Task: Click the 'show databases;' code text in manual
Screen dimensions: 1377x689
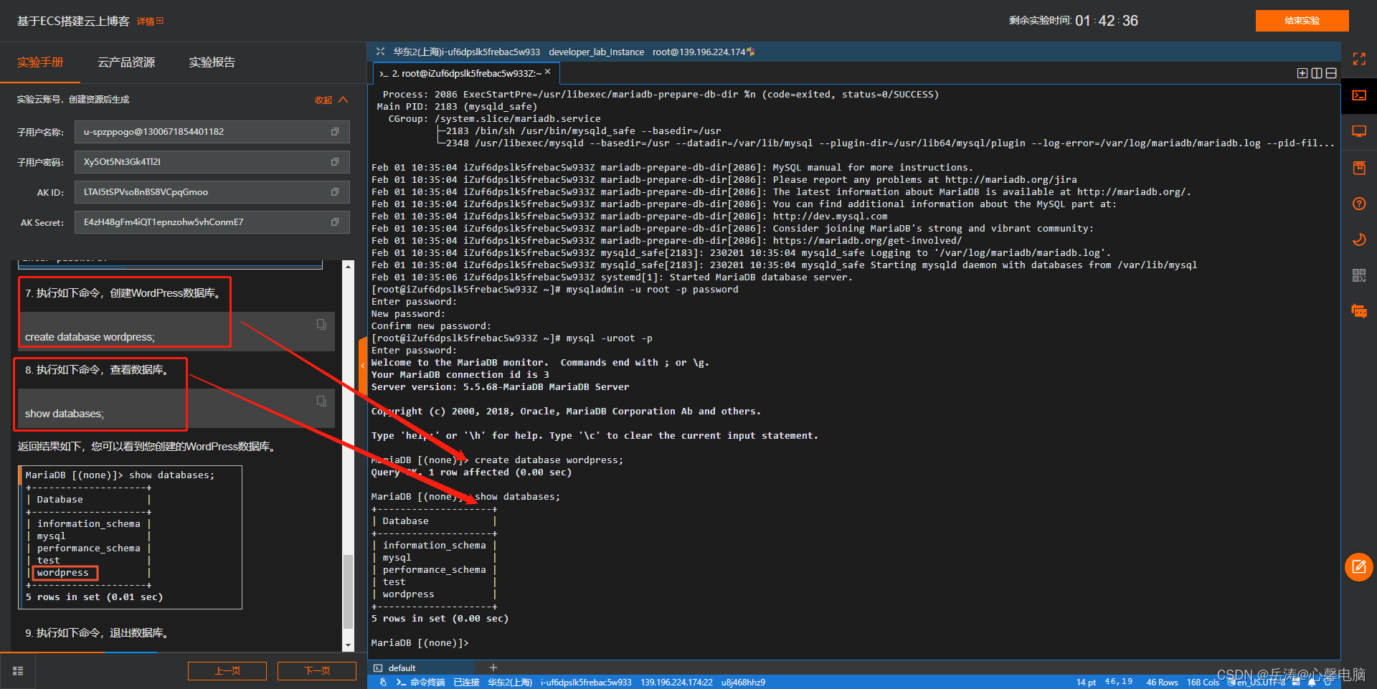Action: coord(64,414)
